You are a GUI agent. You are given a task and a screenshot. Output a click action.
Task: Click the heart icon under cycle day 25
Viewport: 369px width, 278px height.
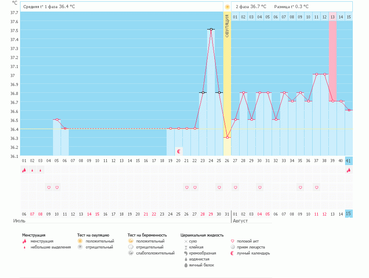click(x=219, y=187)
